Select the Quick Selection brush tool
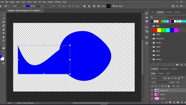The image size is (186, 105). 3,18
